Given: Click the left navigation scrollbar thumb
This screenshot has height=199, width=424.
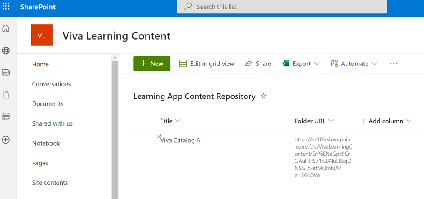Looking at the screenshot, I should pos(115,130).
